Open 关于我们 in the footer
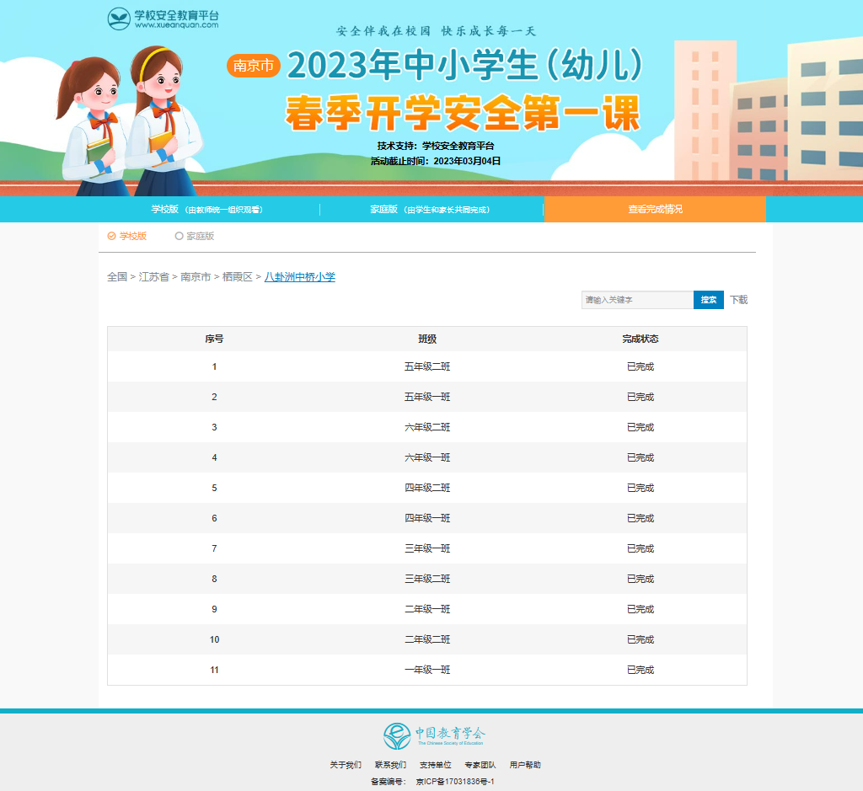Viewport: 863px width, 791px height. 346,765
